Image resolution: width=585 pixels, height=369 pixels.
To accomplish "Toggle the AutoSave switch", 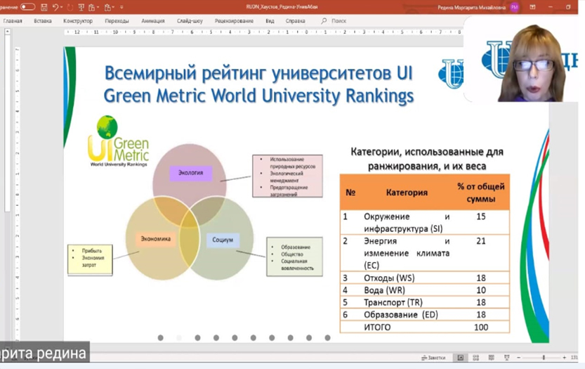I will tap(28, 7).
